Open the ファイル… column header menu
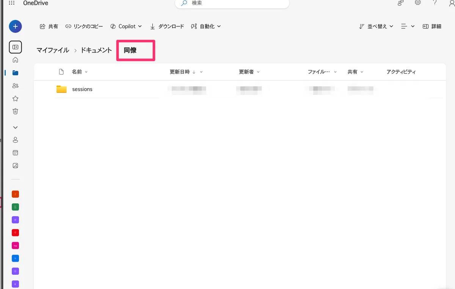The width and height of the screenshot is (455, 289). 322,72
